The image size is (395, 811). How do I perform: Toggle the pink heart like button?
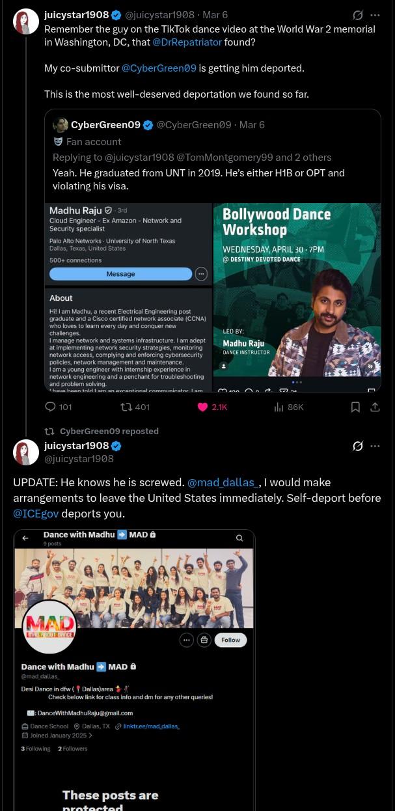(202, 407)
